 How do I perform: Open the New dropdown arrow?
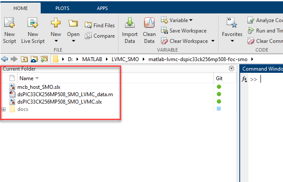(x=56, y=41)
